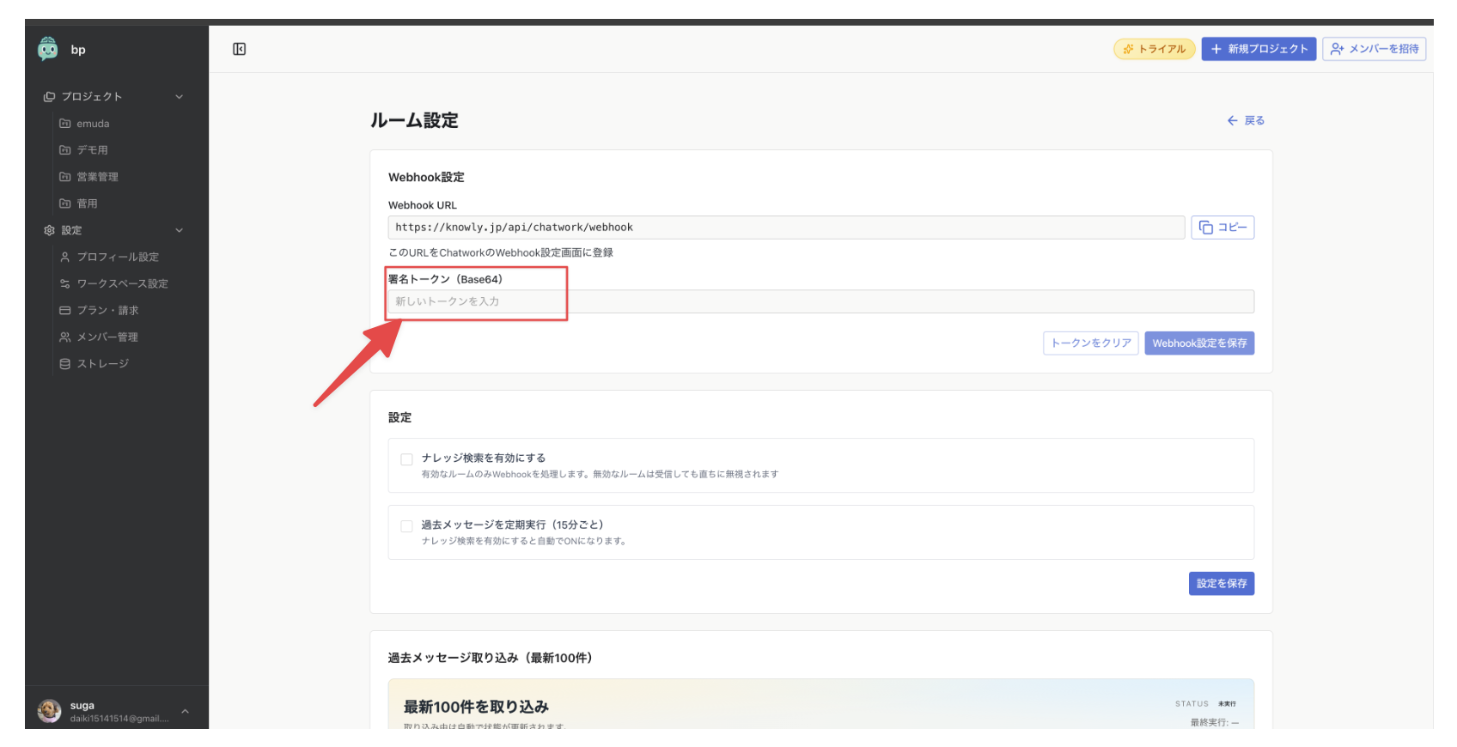Click the Webhook設定 heading
The height and width of the screenshot is (747, 1457).
pyautogui.click(x=426, y=178)
